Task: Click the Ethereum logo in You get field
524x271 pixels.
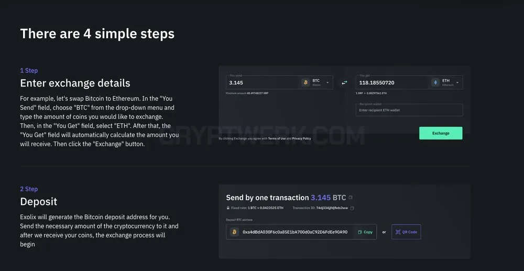Action: tap(435, 82)
